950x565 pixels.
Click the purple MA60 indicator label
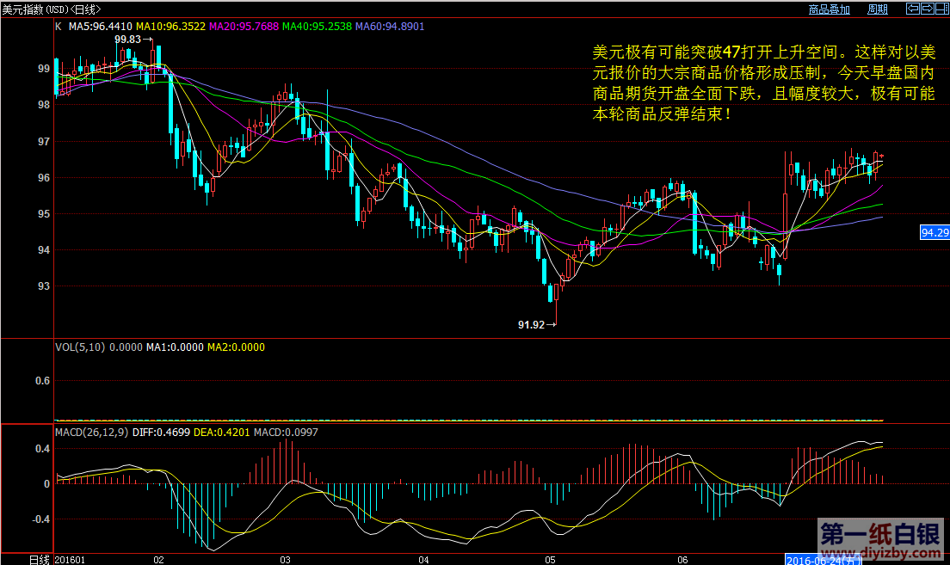click(391, 27)
